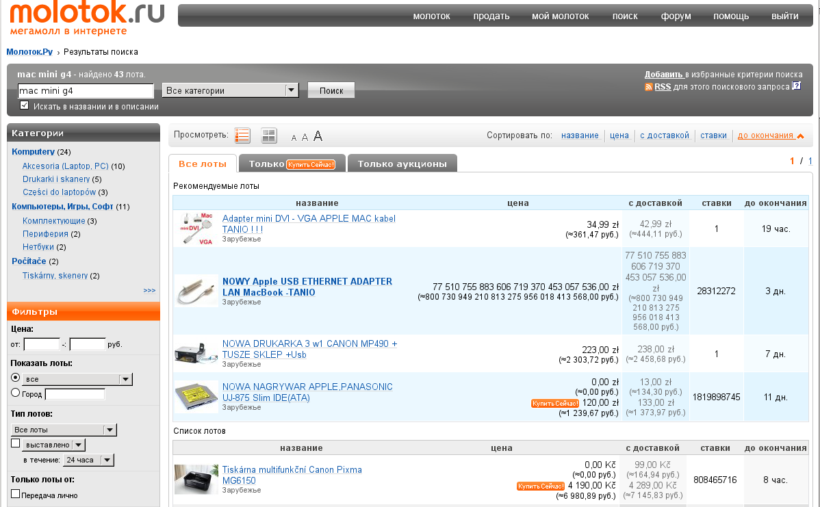This screenshot has height=507, width=820.
Task: Open Panasonic UJ-875 drive thumbnail
Action: (196, 397)
